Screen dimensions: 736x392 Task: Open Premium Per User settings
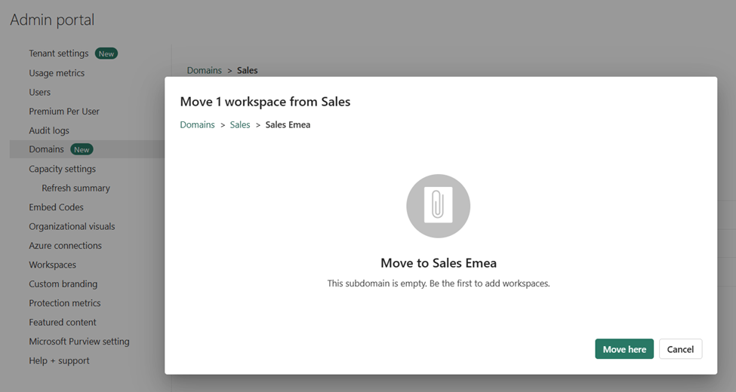click(64, 112)
